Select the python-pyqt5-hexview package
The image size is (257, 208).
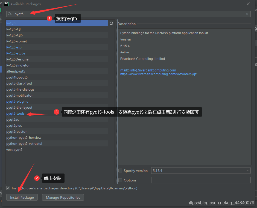pyautogui.click(x=57, y=138)
